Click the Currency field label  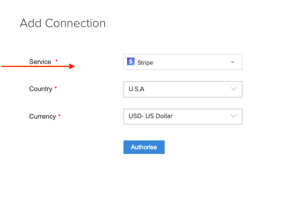pyautogui.click(x=42, y=116)
